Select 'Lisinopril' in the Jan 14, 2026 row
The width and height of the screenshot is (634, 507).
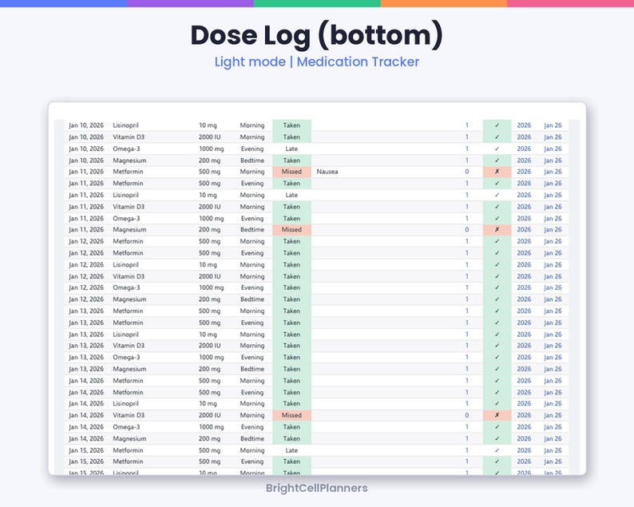point(125,403)
